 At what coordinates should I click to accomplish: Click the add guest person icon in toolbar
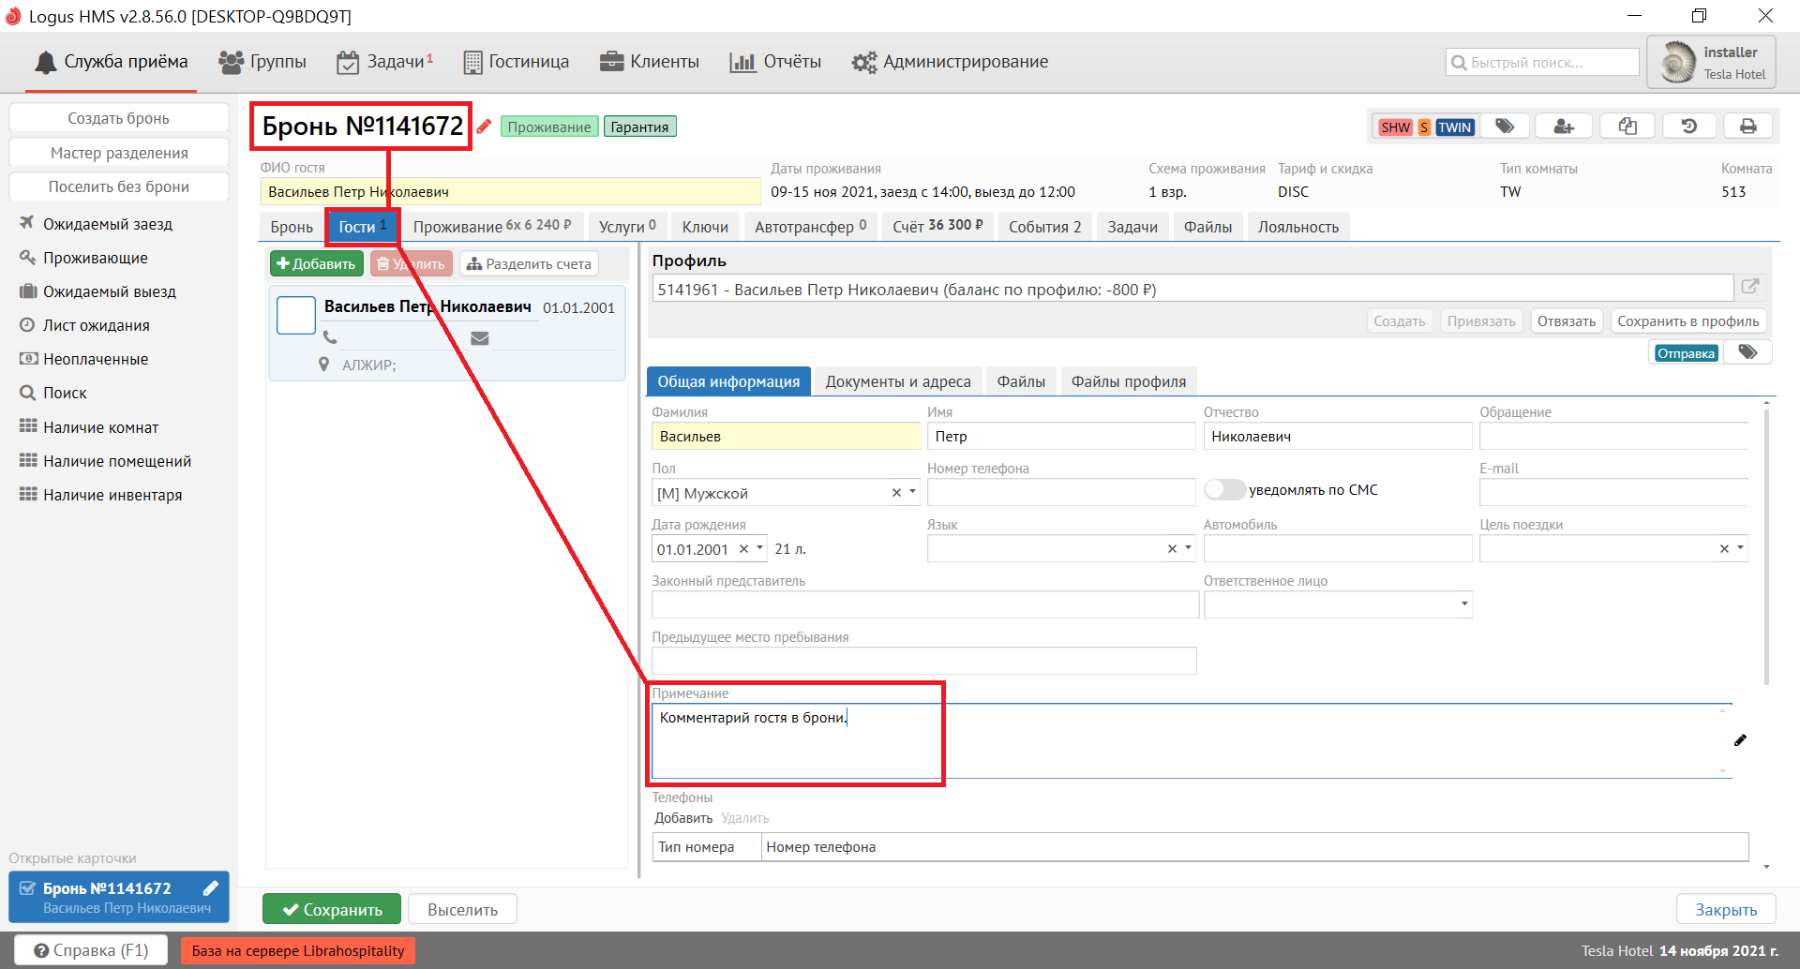[x=1564, y=127]
